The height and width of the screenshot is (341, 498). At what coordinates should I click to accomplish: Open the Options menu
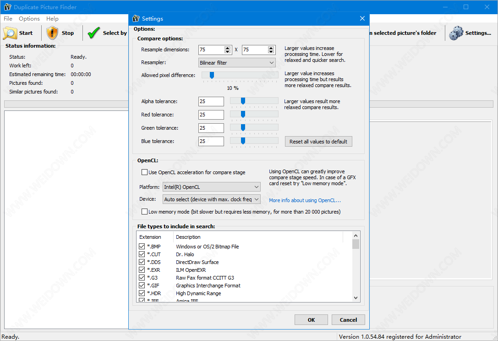[29, 18]
